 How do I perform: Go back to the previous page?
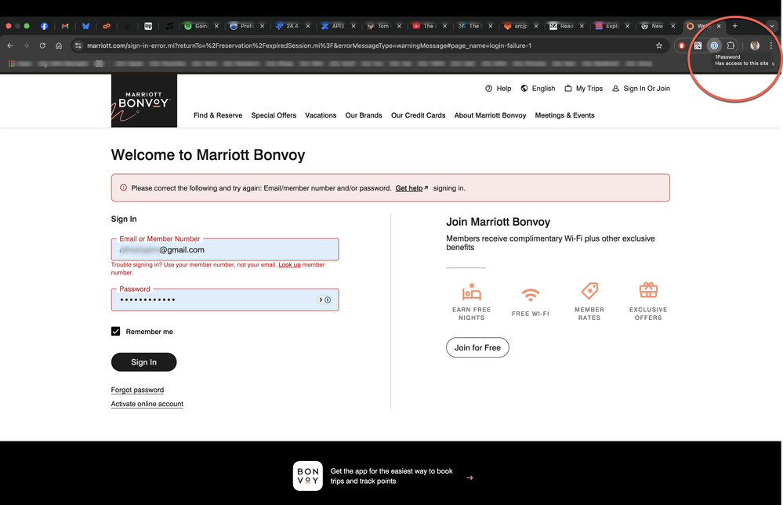point(10,45)
